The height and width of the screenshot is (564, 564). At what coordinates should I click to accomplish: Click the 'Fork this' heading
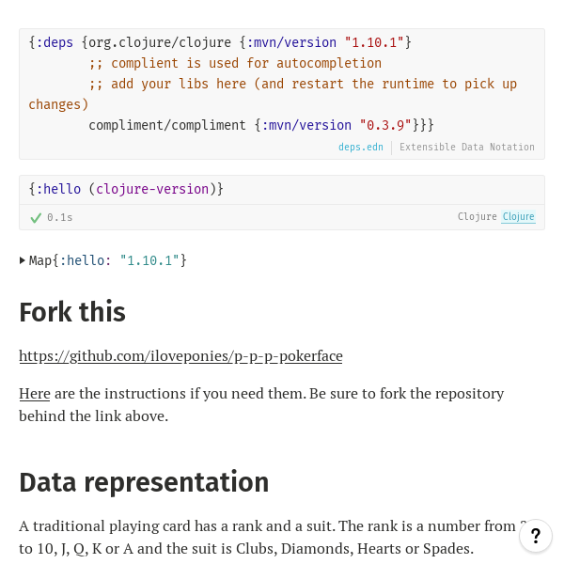coord(71,312)
